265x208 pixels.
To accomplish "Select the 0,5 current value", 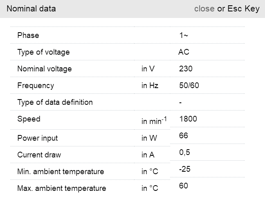I will (185, 153).
